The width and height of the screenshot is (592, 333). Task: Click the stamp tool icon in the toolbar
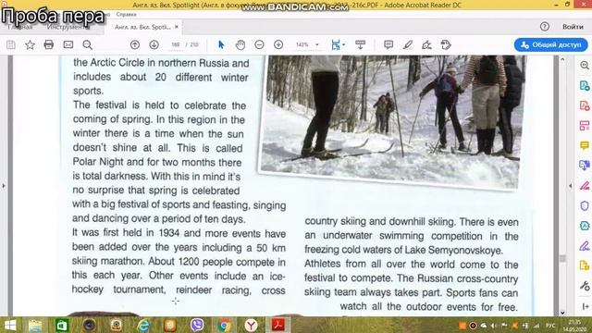click(446, 45)
